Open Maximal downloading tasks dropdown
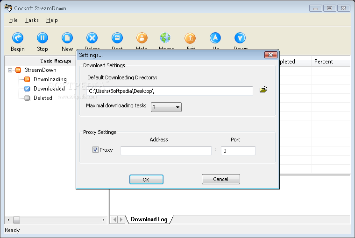355x238 pixels. tap(166, 107)
